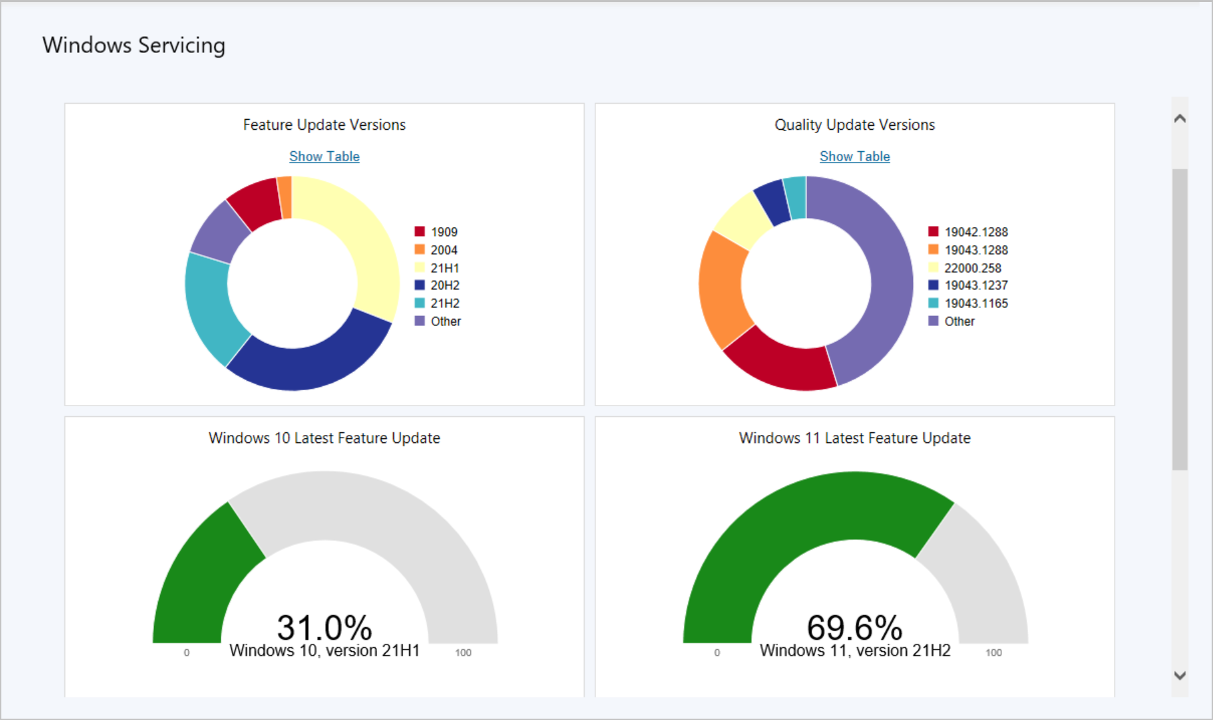Click the 19042.1288 legend label
This screenshot has height=720, width=1213.
click(x=976, y=232)
